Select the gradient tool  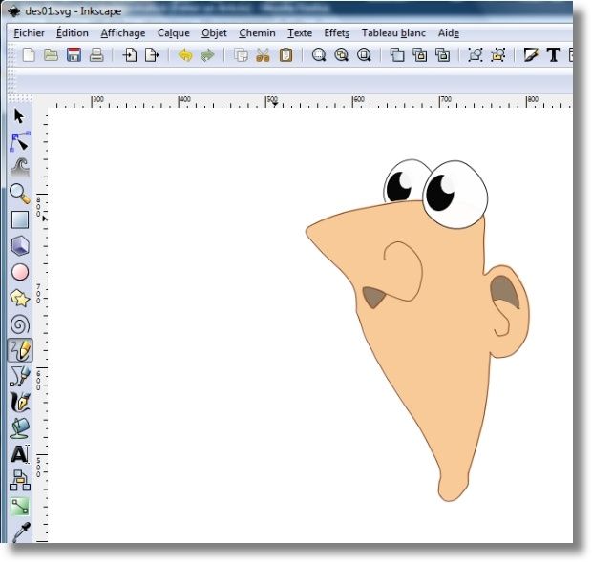coord(20,507)
